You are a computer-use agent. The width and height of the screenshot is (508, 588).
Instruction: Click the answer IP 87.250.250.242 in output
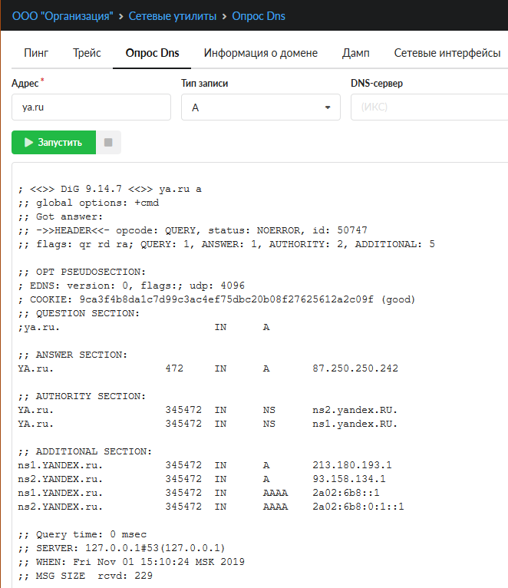coord(355,368)
